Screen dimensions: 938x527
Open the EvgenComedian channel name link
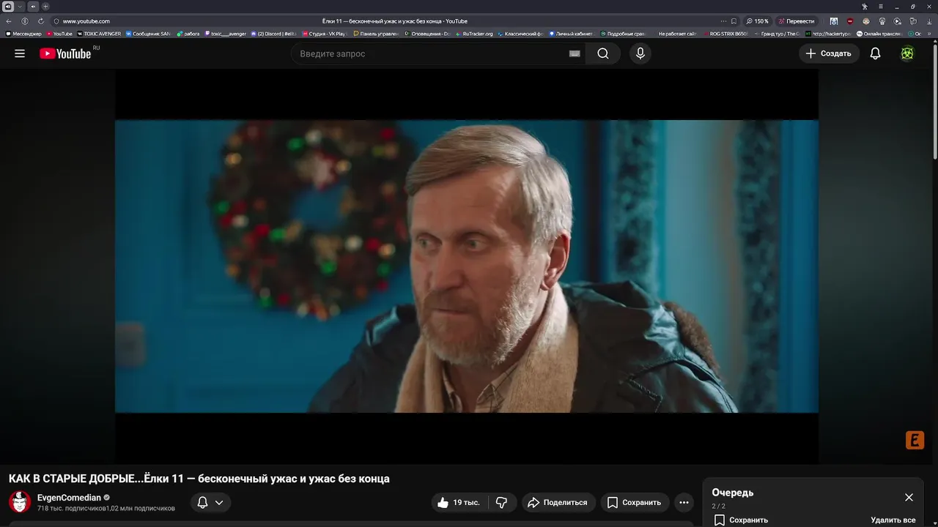[69, 498]
